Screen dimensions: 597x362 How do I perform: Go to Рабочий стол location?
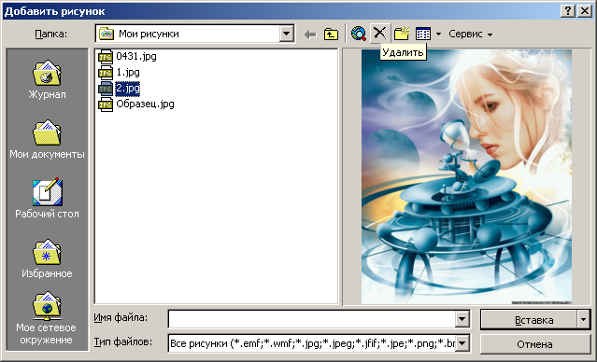tap(47, 199)
